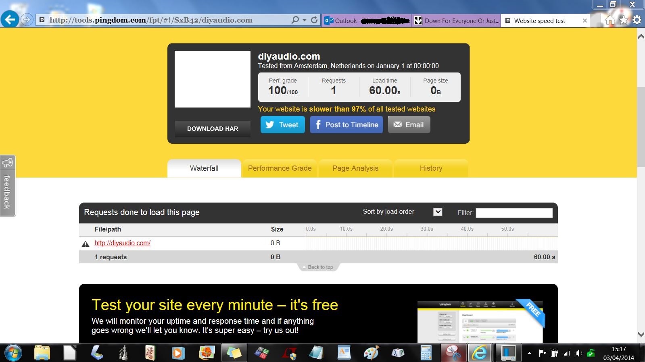This screenshot has height=362, width=645.
Task: Click warning triangle icon beside diyaudio.com request
Action: tap(86, 244)
